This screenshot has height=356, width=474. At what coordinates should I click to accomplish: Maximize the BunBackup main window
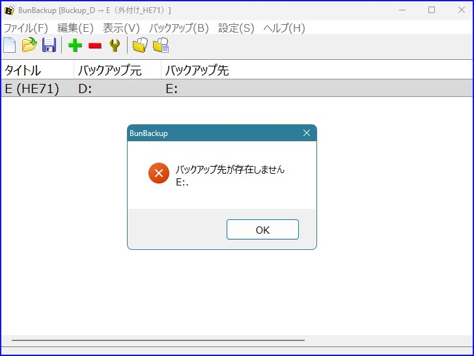[x=432, y=10]
